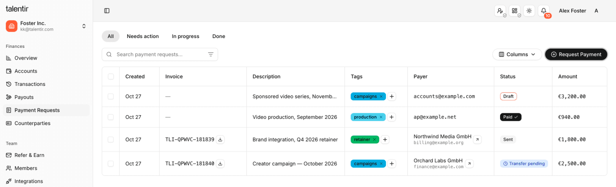Check the Creator campaign row checkbox
Screen dimensions: 616x187
(x=111, y=163)
